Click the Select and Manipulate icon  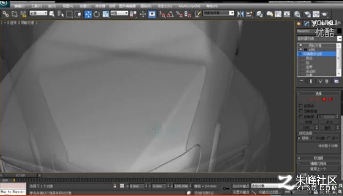143,14
